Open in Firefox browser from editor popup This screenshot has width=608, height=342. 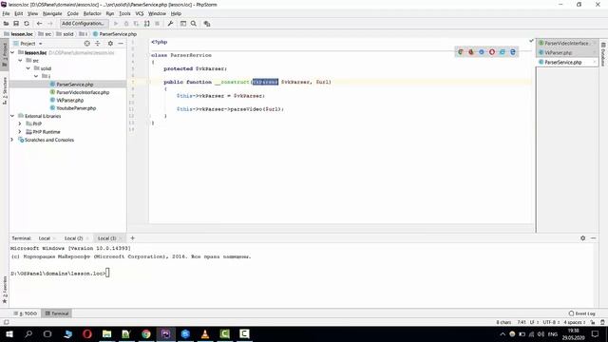[471, 51]
